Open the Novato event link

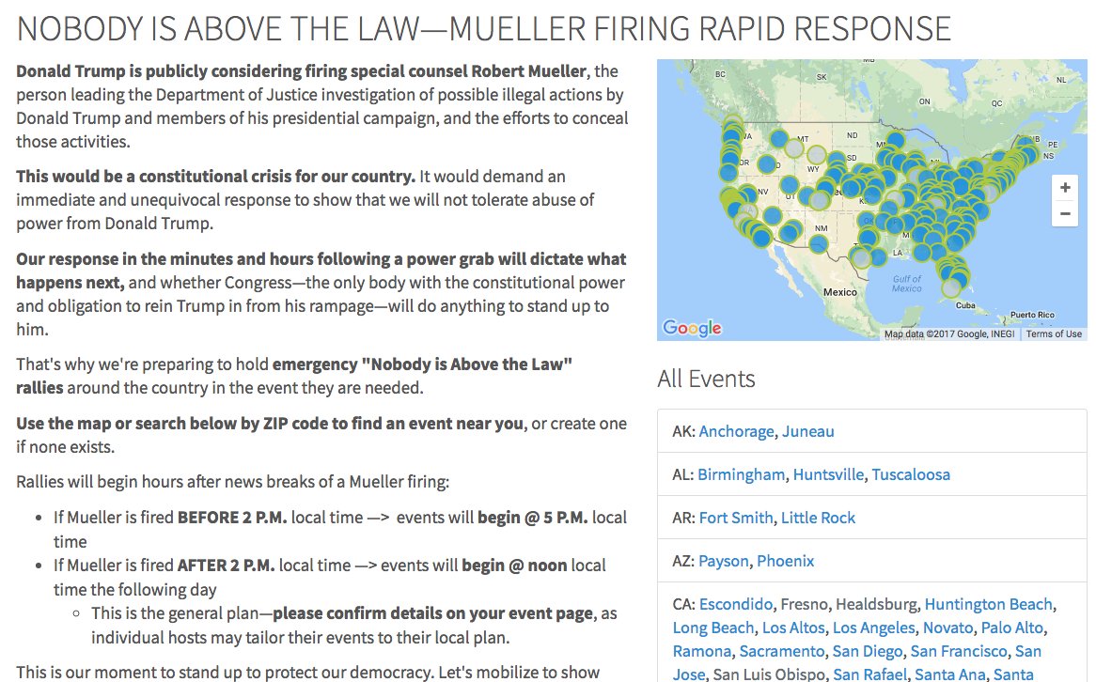[x=947, y=628]
